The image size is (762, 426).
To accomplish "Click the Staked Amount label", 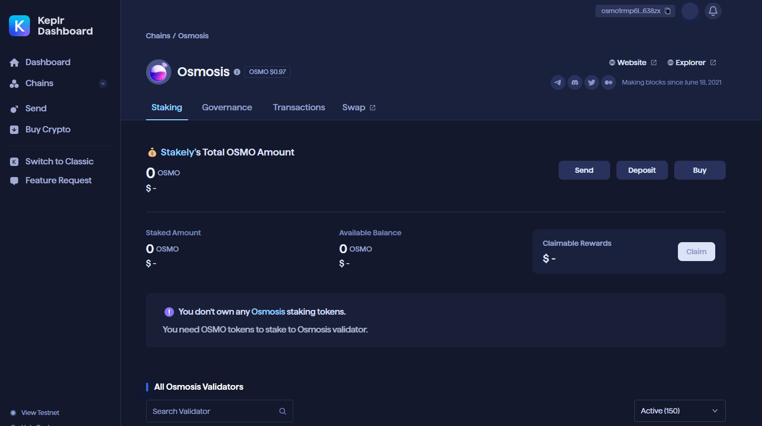I will [x=173, y=233].
